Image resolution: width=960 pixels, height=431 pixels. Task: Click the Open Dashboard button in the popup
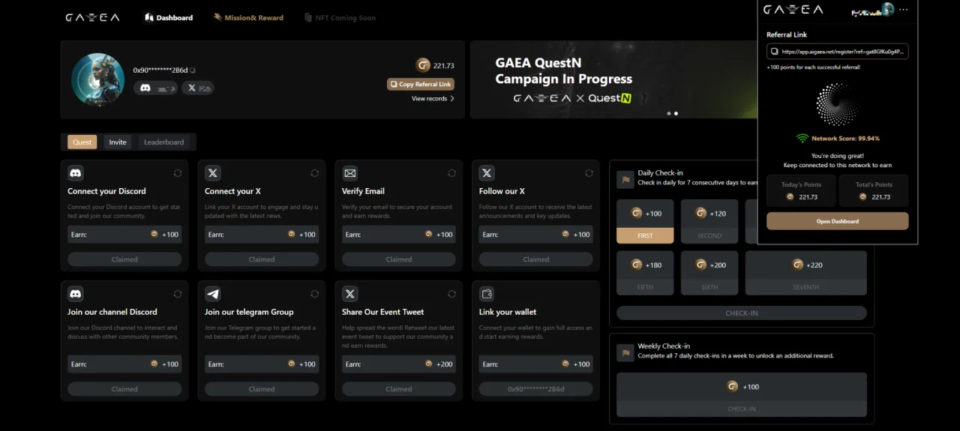click(x=838, y=221)
